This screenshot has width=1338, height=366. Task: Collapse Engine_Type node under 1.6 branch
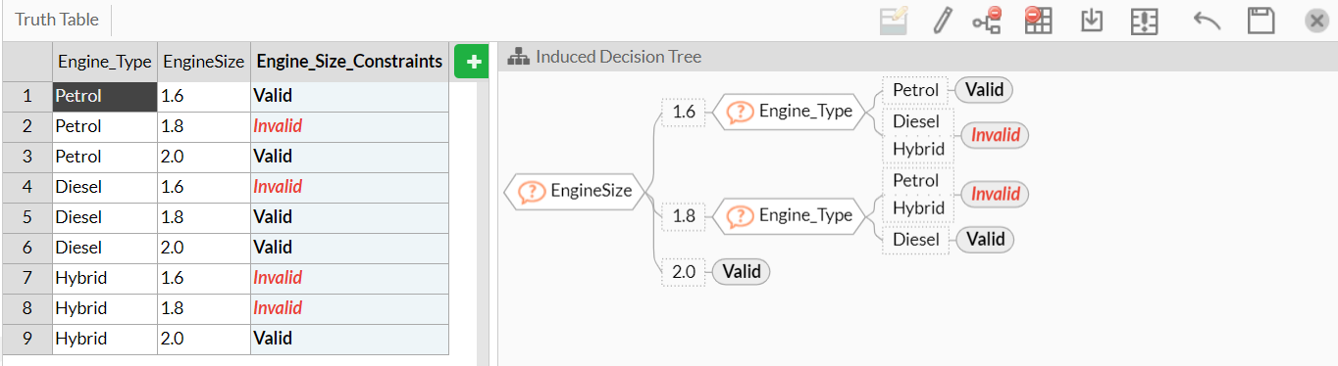click(787, 112)
